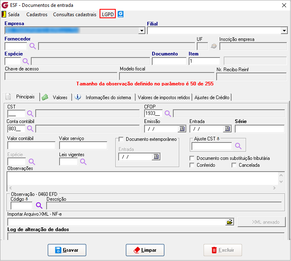Open the LGPD menu

[x=108, y=14]
